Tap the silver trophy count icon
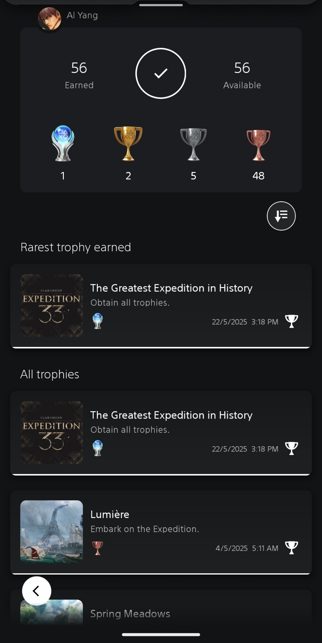This screenshot has height=643, width=322. (193, 144)
